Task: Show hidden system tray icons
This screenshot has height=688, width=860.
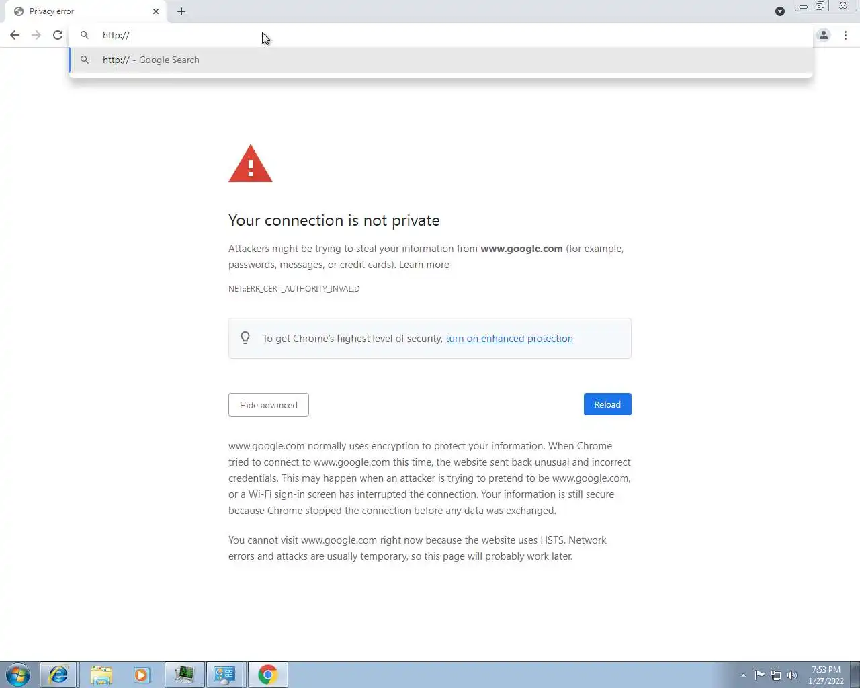Action: [743, 675]
